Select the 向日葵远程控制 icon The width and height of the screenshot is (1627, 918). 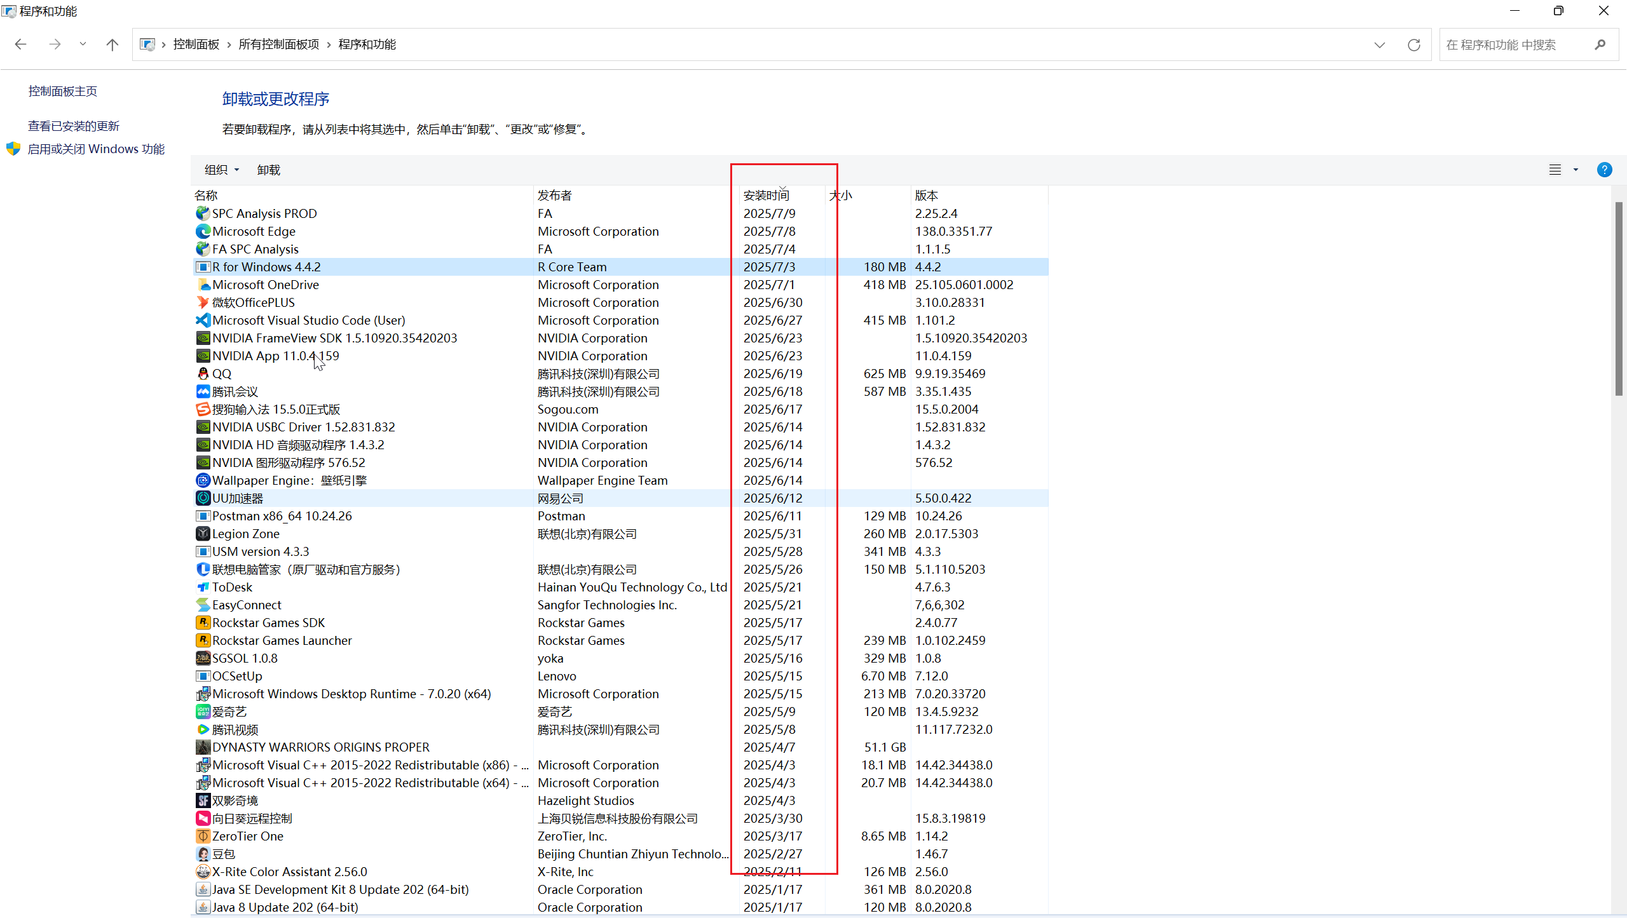pyautogui.click(x=203, y=818)
